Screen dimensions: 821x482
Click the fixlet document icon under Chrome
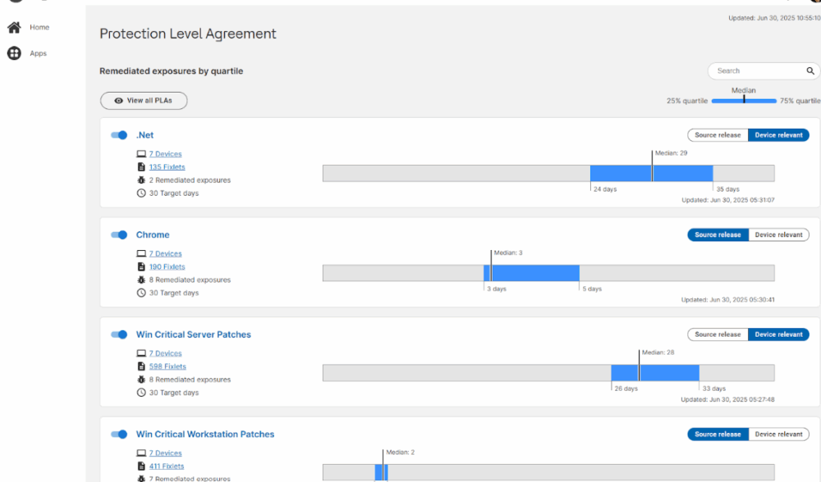(141, 267)
